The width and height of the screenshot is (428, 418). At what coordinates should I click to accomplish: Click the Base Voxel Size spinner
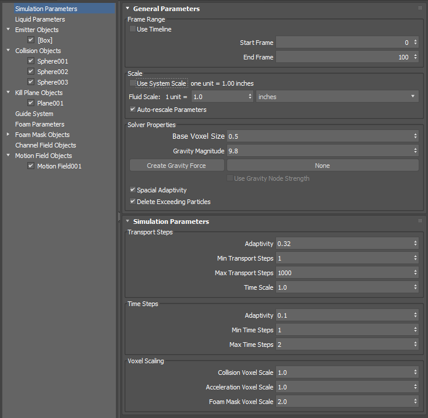(x=415, y=136)
